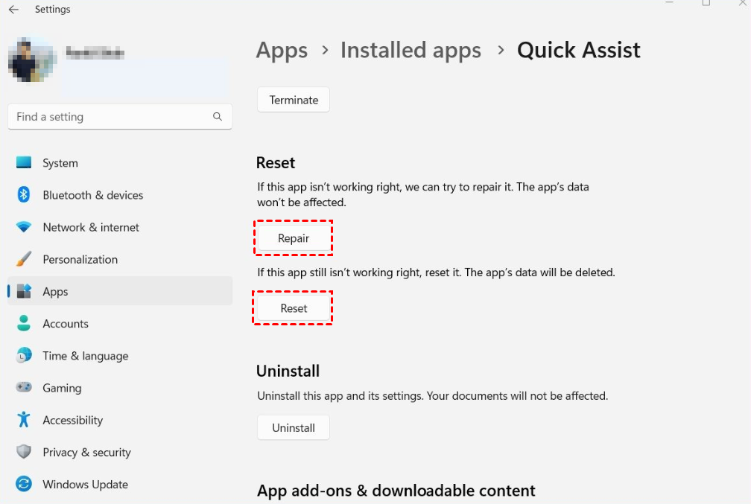
Task: Open Accounts settings
Action: click(120, 323)
